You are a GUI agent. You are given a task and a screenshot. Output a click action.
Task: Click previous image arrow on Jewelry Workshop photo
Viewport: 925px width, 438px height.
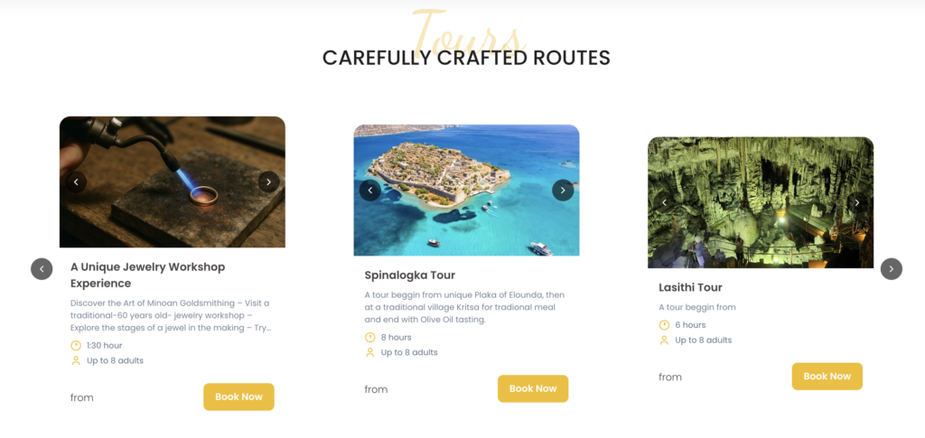[x=76, y=182]
